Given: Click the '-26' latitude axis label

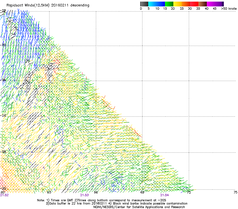Looking at the screenshot, I should 3,116.
